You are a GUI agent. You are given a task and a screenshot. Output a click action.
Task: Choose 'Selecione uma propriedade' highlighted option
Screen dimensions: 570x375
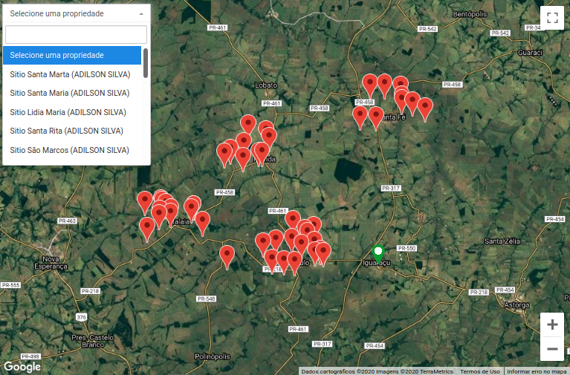(72, 55)
